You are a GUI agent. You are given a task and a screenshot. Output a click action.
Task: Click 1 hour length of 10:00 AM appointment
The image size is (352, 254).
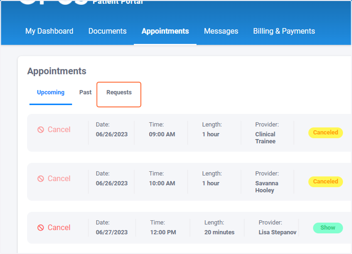coord(211,183)
